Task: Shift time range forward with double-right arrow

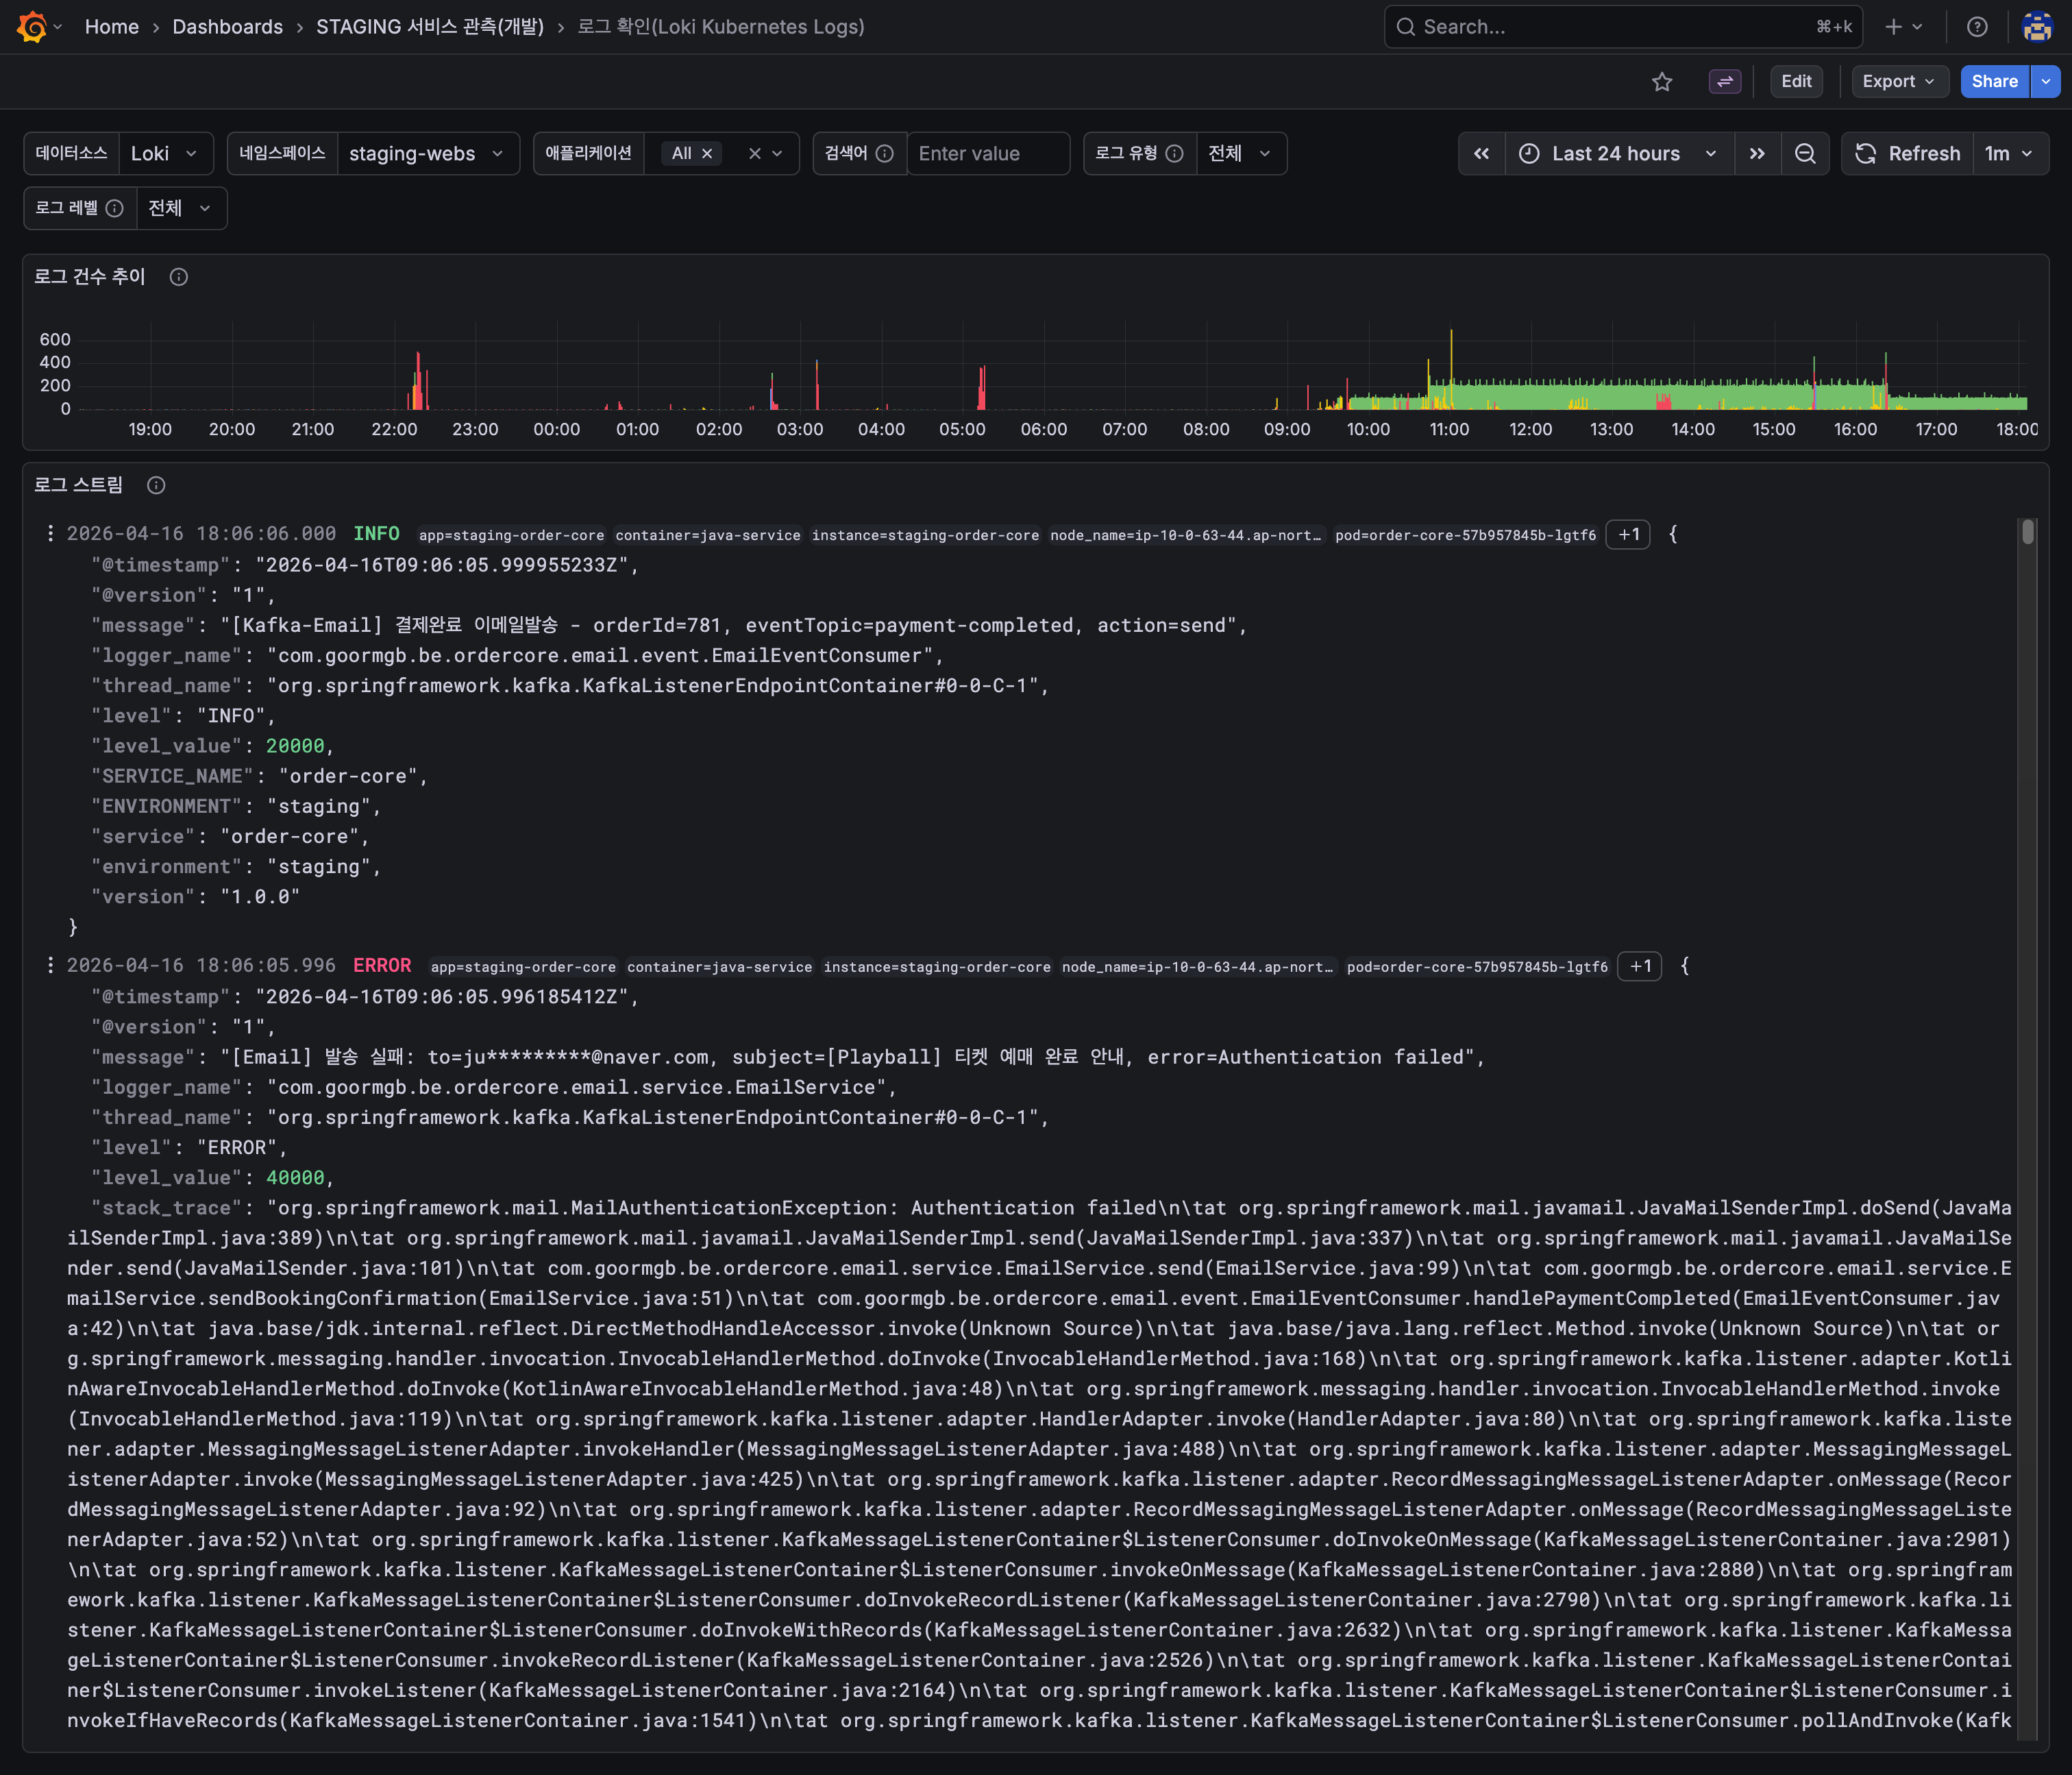Action: (1758, 153)
